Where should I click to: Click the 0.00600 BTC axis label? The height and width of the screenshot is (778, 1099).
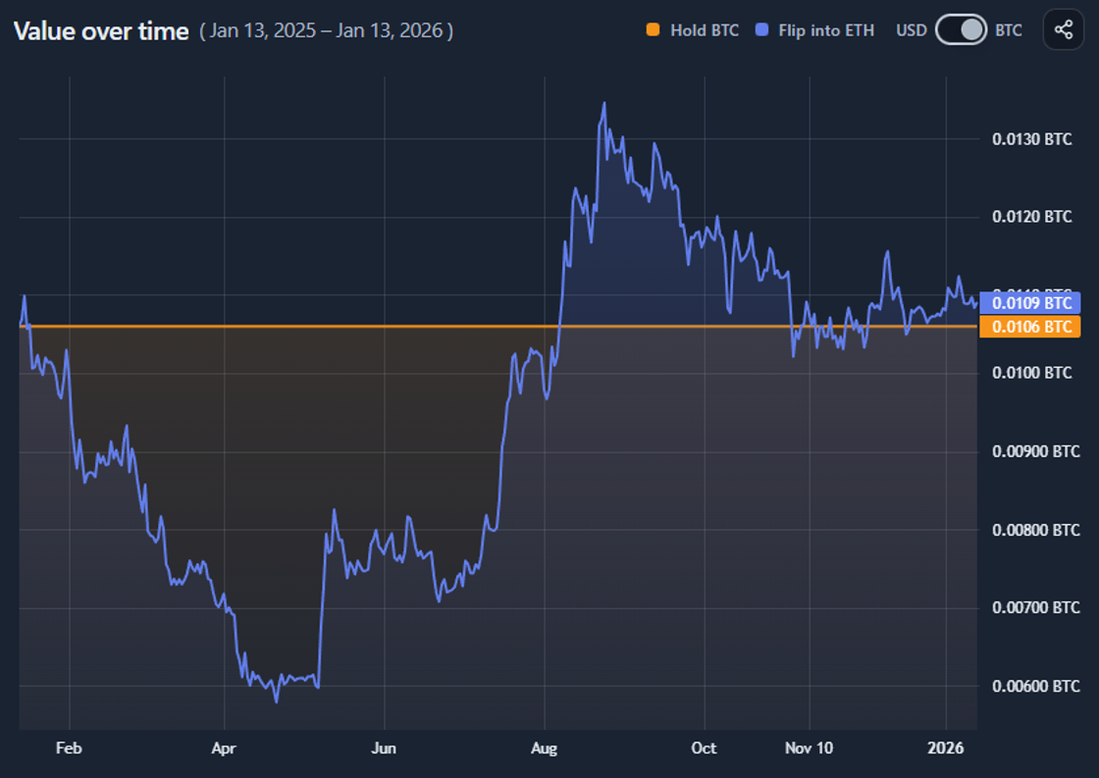click(x=1036, y=686)
